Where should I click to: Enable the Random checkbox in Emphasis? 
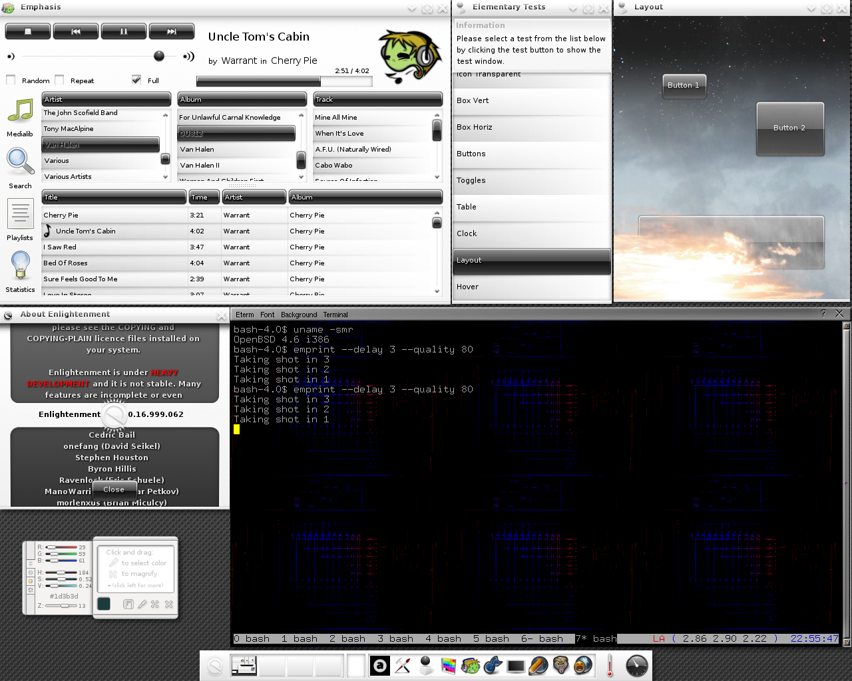point(11,80)
